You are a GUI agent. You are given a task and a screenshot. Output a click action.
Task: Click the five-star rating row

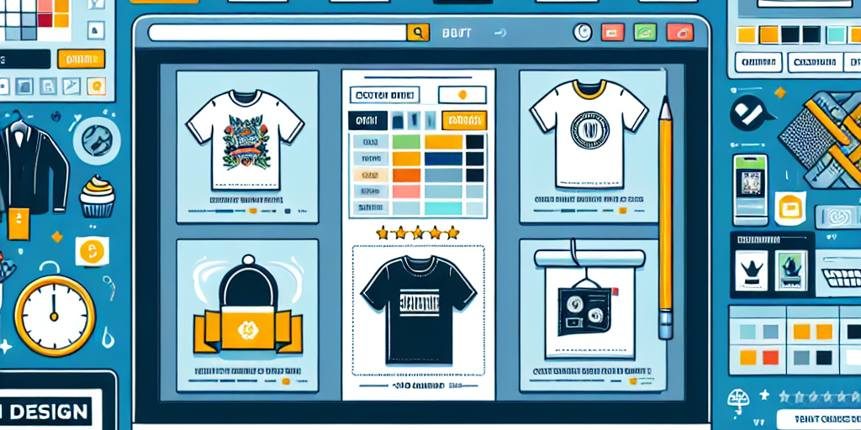tap(417, 233)
